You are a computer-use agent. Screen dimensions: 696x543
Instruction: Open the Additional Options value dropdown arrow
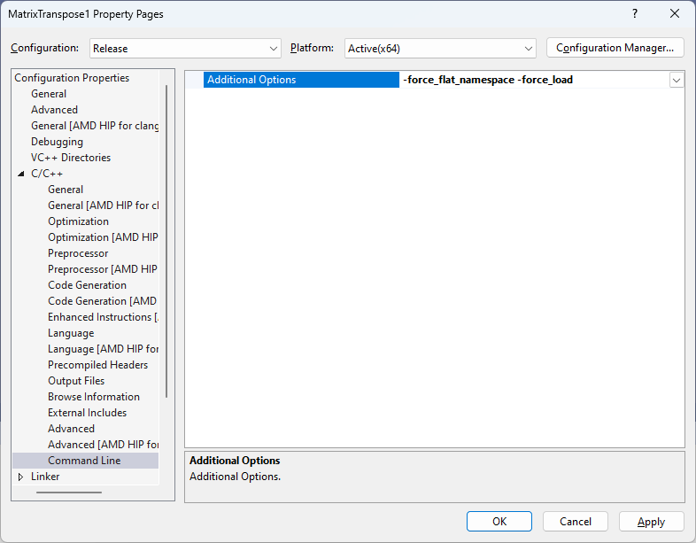[677, 80]
